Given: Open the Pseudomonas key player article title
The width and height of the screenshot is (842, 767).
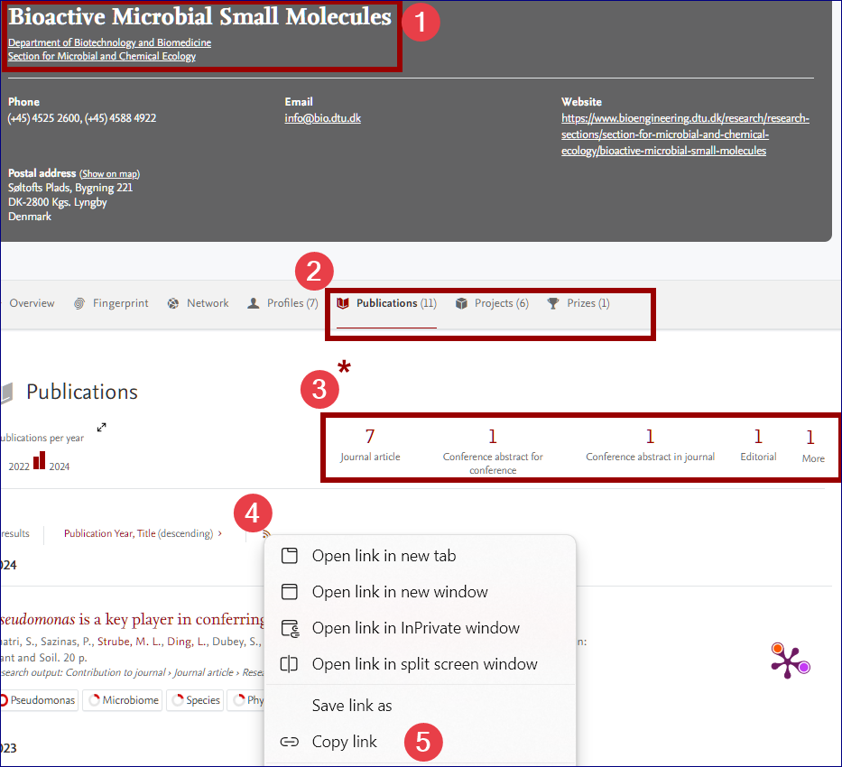Looking at the screenshot, I should [132, 619].
